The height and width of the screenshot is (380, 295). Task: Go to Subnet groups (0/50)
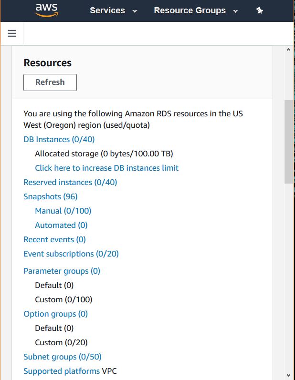coord(63,357)
